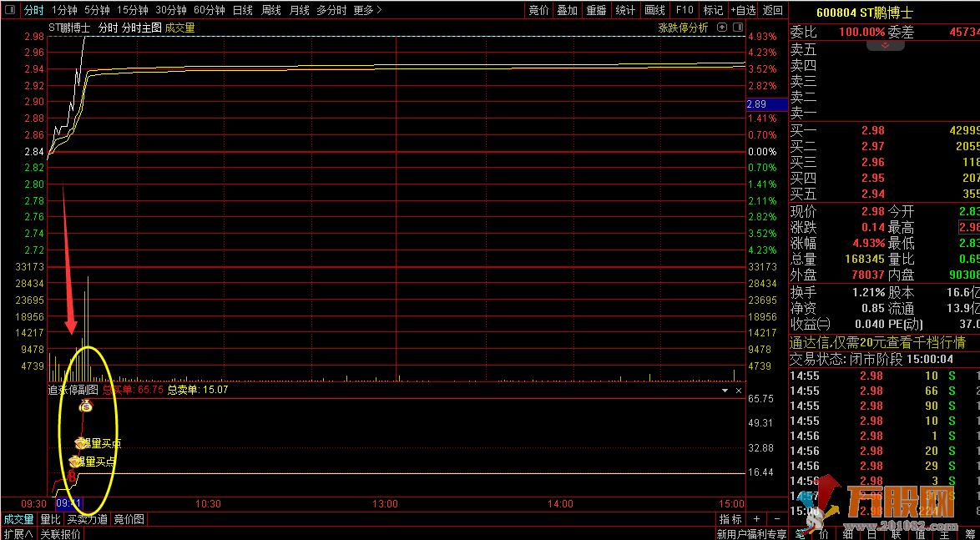
Task: Click the 2.89 price cursor label
Action: [x=766, y=105]
